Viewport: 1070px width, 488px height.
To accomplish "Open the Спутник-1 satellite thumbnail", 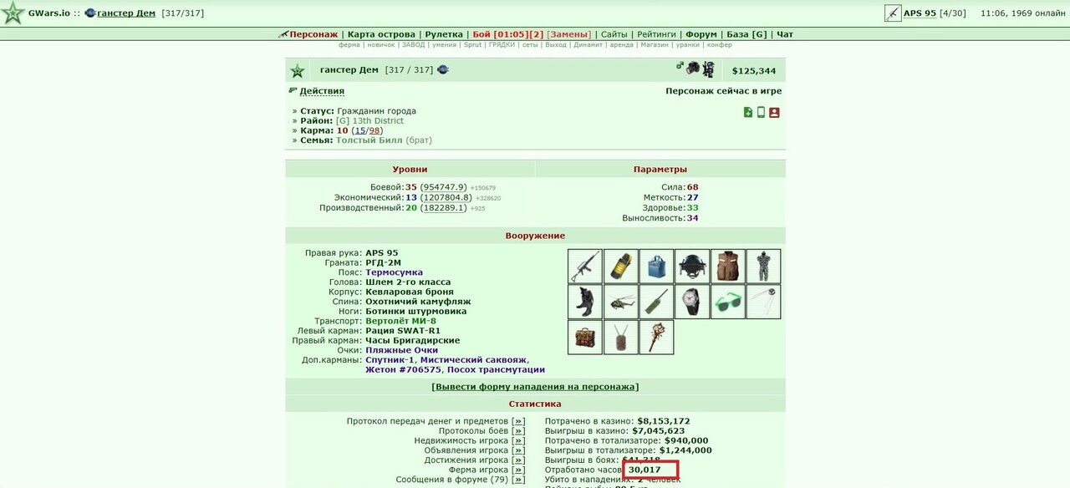I will point(764,302).
